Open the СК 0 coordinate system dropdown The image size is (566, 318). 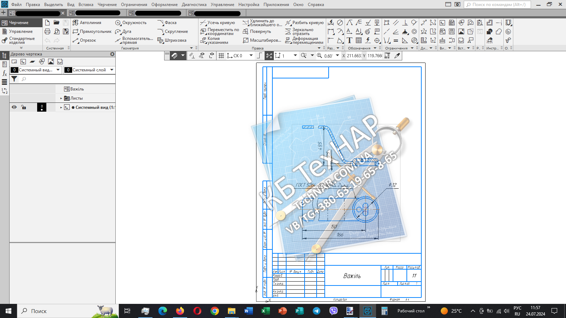[x=251, y=55]
